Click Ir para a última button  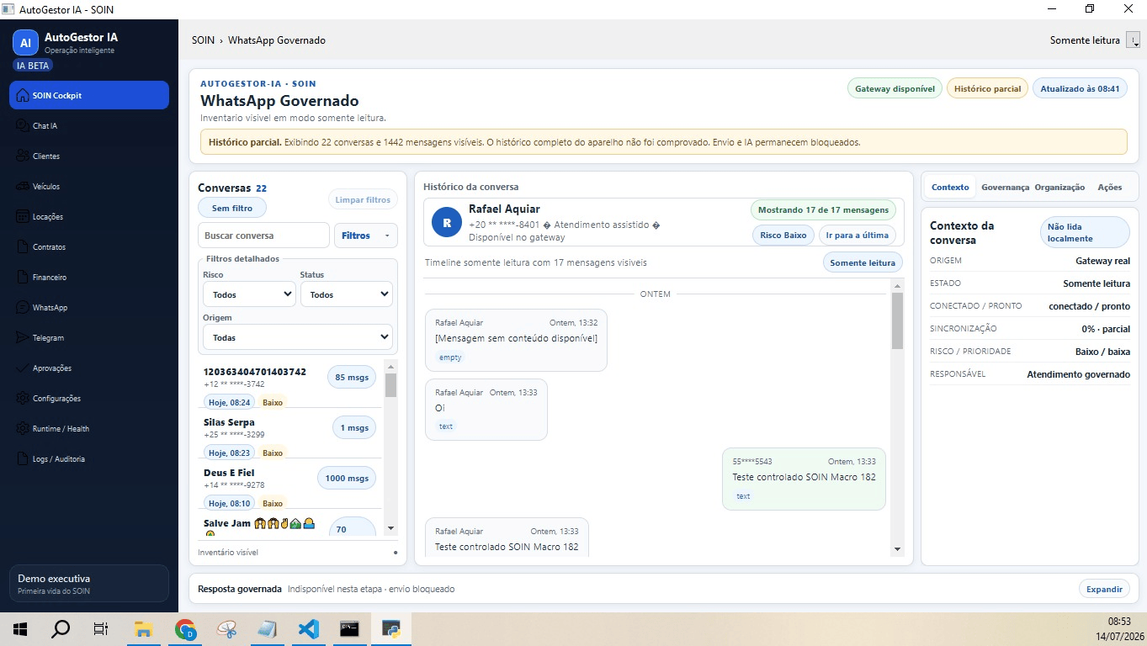[858, 236]
